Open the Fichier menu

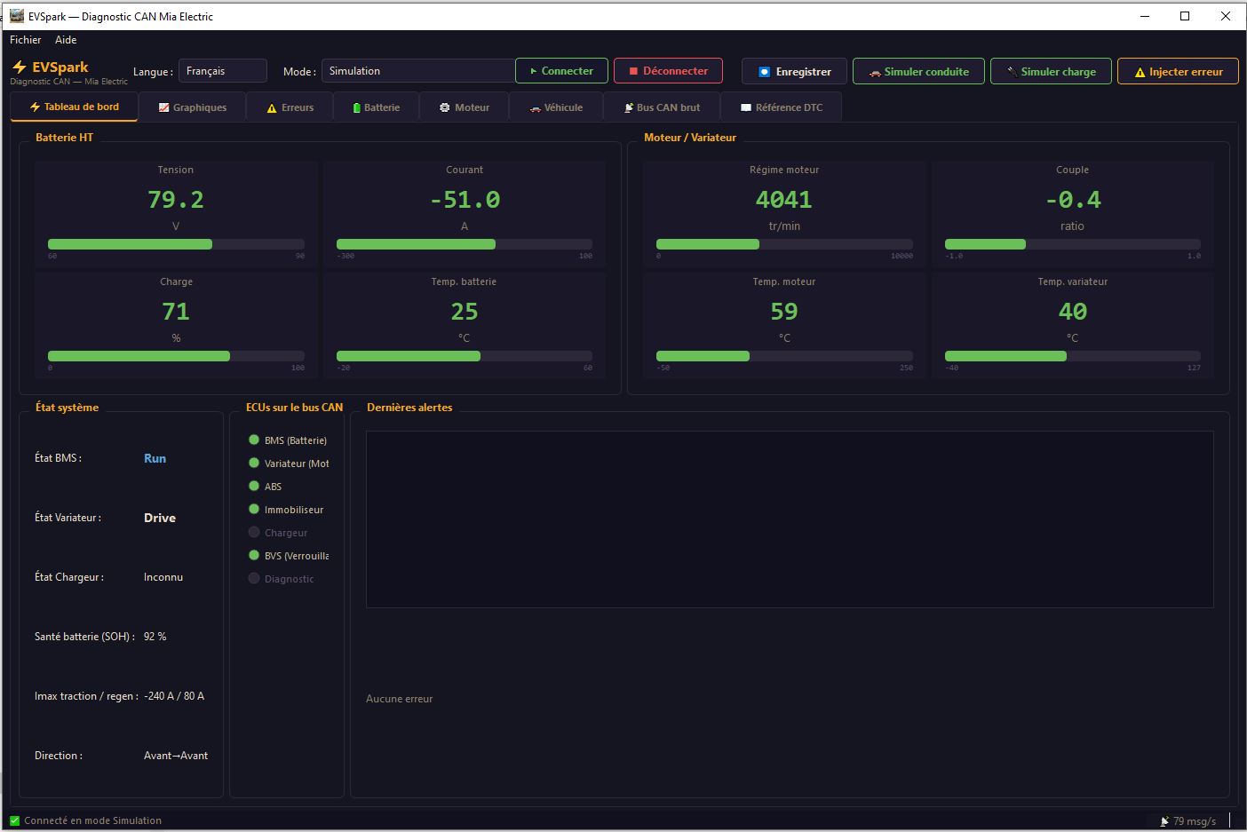pos(26,40)
